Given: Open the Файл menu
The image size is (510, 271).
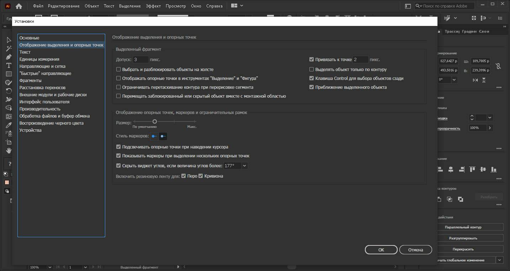Looking at the screenshot, I should coord(38,6).
